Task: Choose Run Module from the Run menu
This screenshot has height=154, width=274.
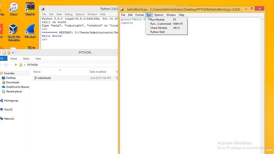Action: click(x=166, y=20)
